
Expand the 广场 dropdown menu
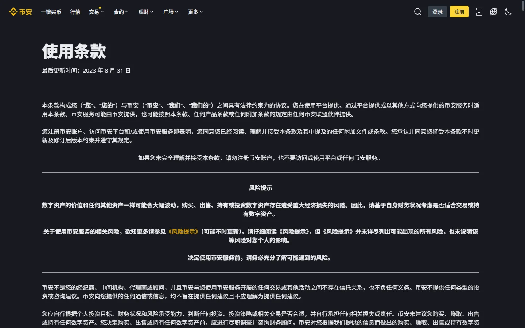171,12
